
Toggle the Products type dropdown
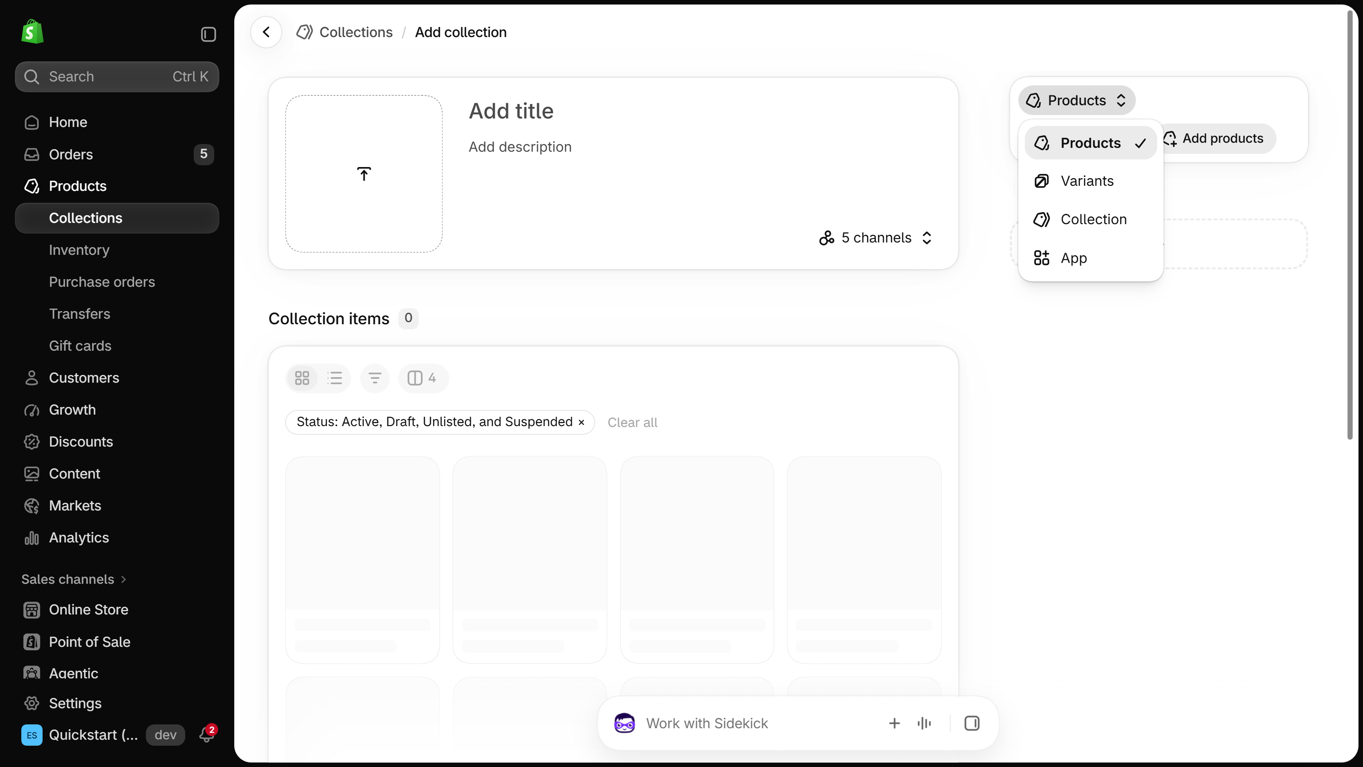(1077, 101)
